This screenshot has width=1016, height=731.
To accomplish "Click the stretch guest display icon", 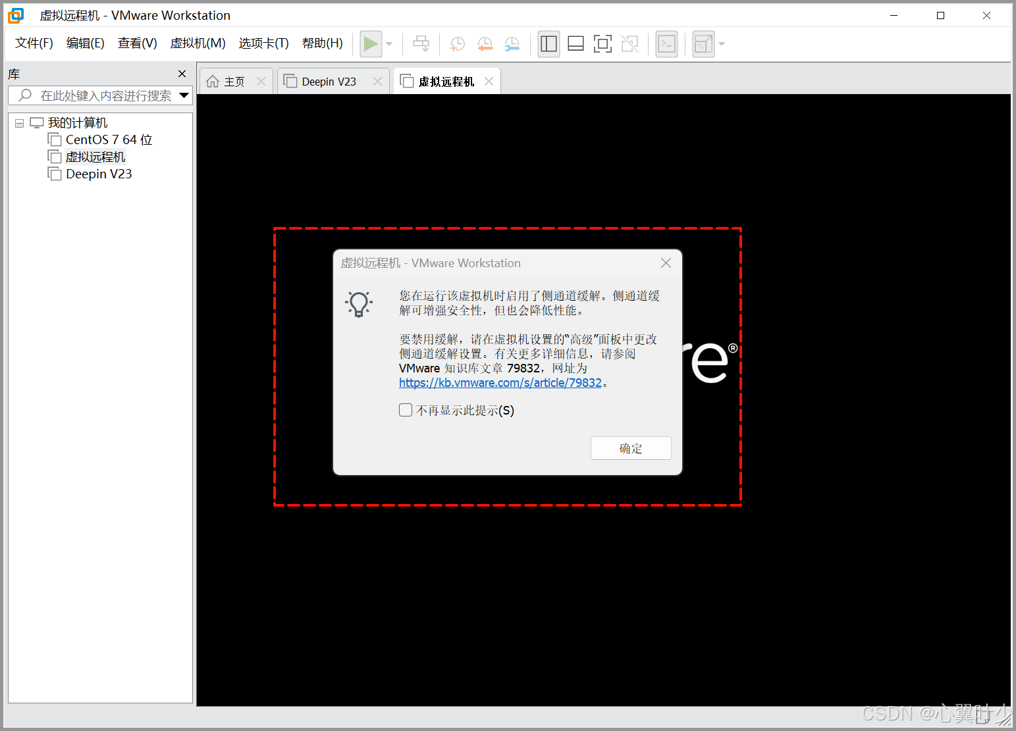I will point(703,44).
